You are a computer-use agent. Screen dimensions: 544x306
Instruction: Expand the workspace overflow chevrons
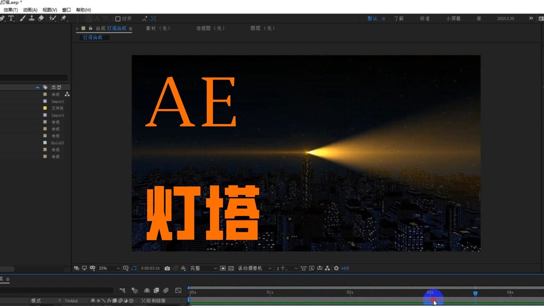(531, 18)
